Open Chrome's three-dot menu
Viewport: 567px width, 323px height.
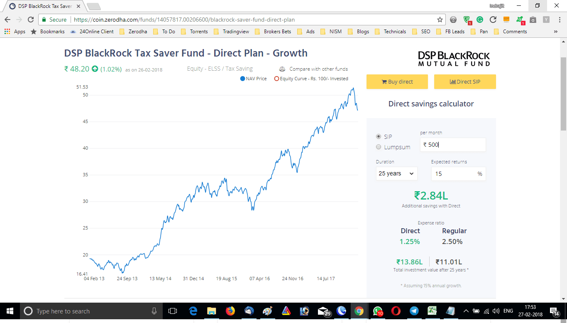click(x=559, y=20)
